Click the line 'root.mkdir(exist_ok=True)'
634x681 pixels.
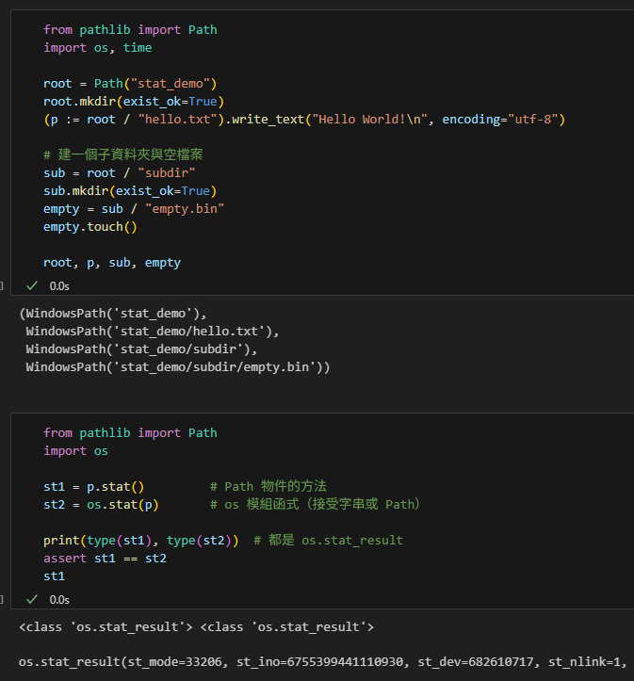pos(134,102)
